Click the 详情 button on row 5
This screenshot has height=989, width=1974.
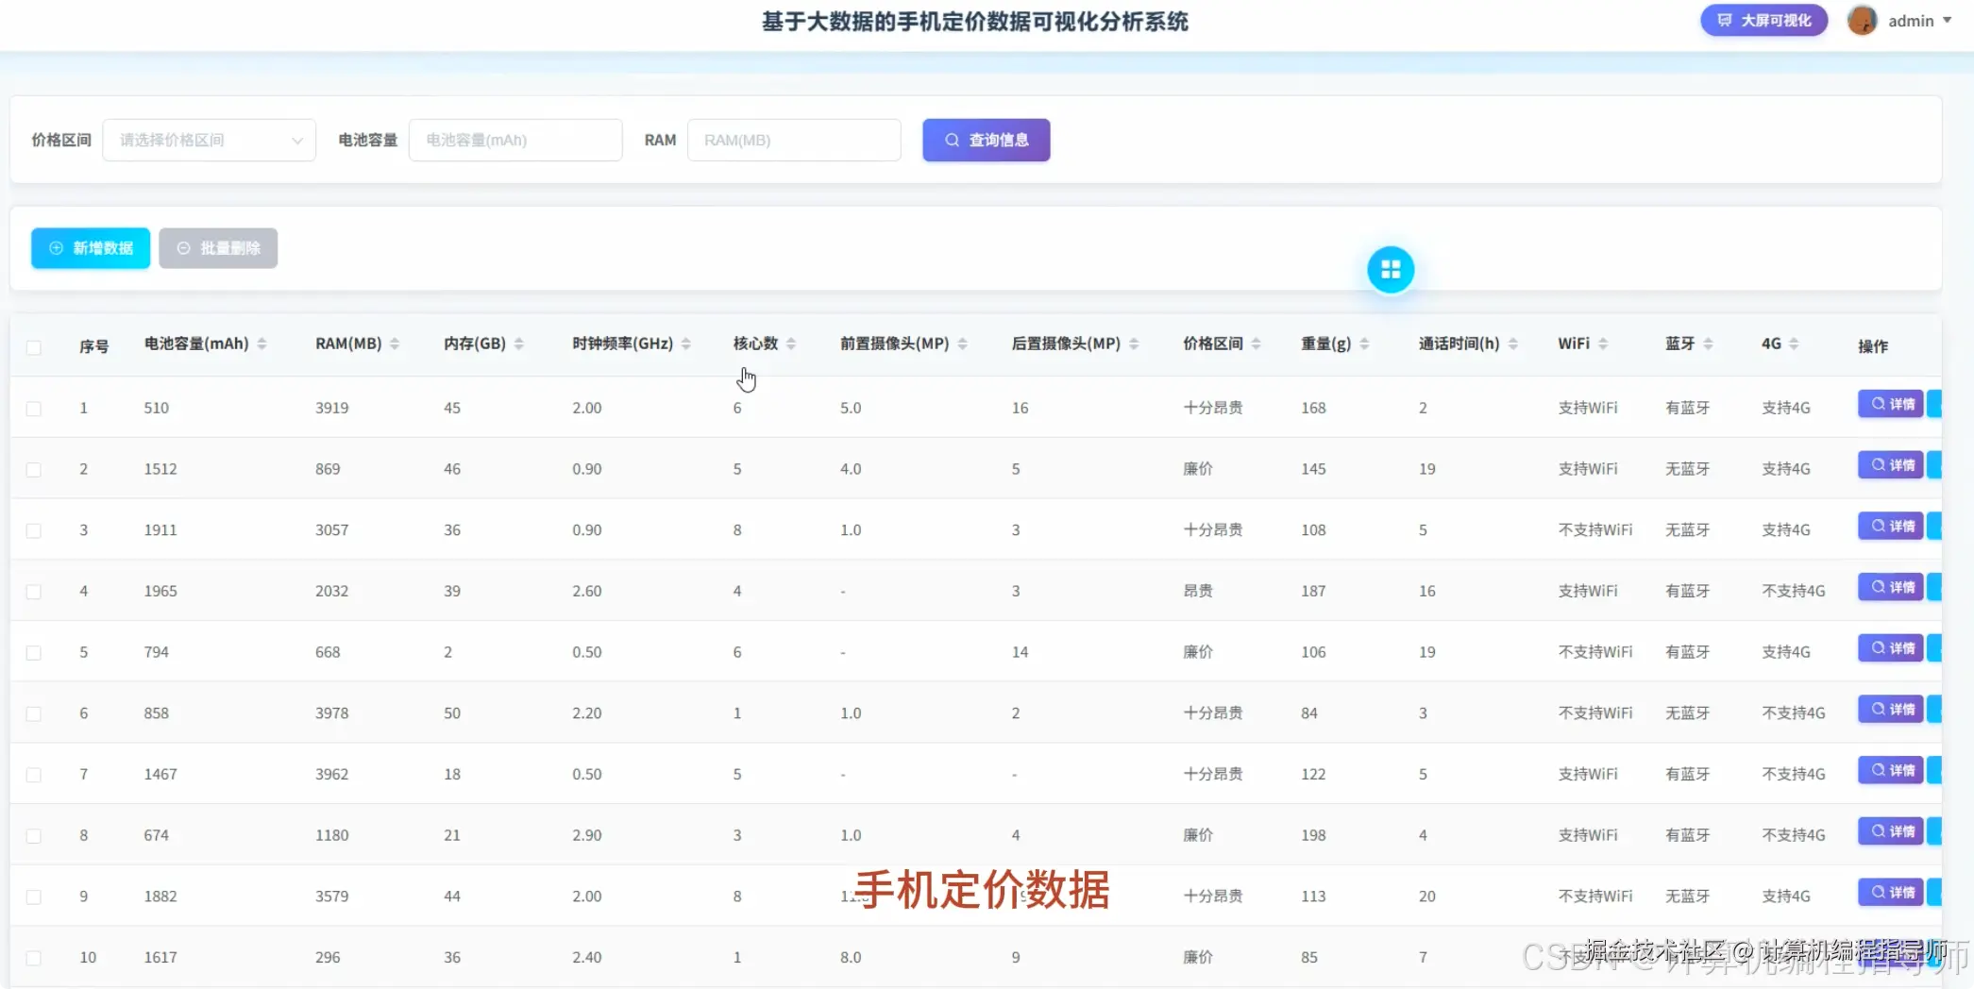pyautogui.click(x=1891, y=648)
